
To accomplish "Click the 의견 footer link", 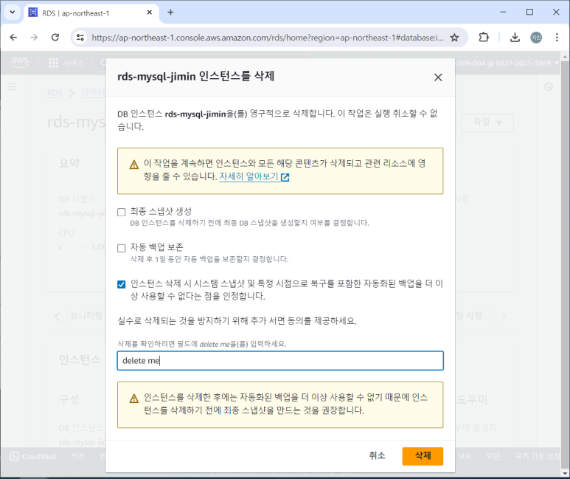I will pos(77,456).
